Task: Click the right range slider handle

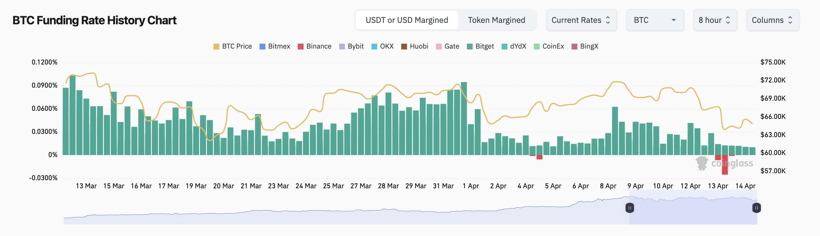Action: [x=756, y=208]
